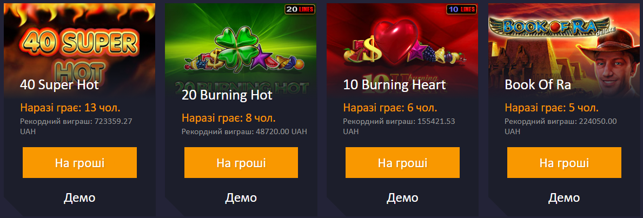Click the '10 Burning Heart' title text
Image resolution: width=643 pixels, height=218 pixels.
coord(394,85)
